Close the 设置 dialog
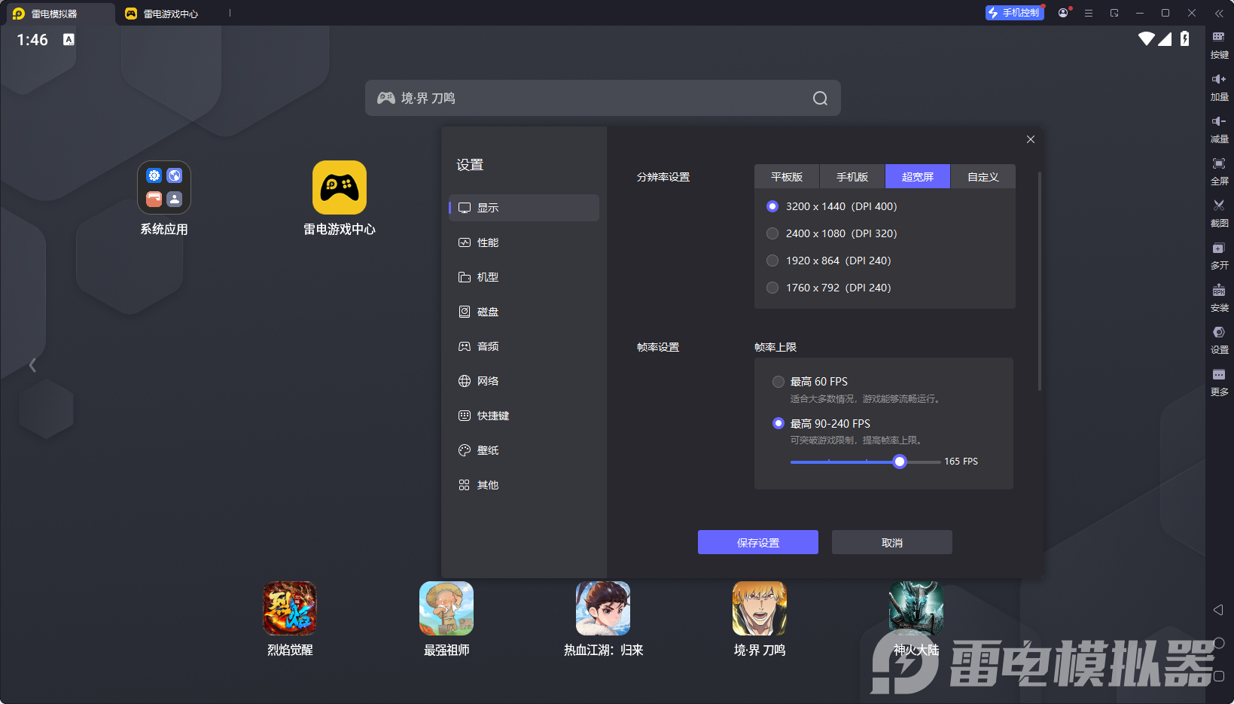Screen dimensions: 1234x704 click(1031, 139)
